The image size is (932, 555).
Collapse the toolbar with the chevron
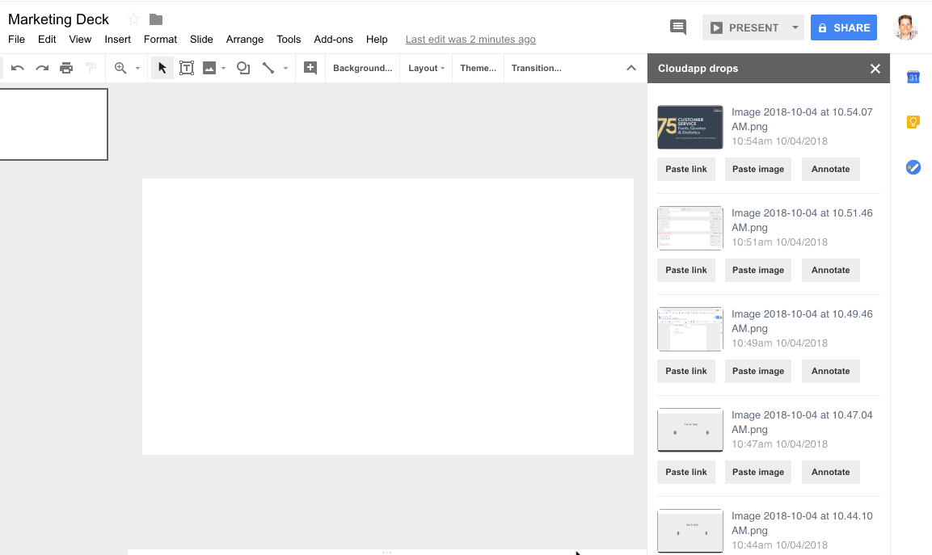pyautogui.click(x=631, y=68)
